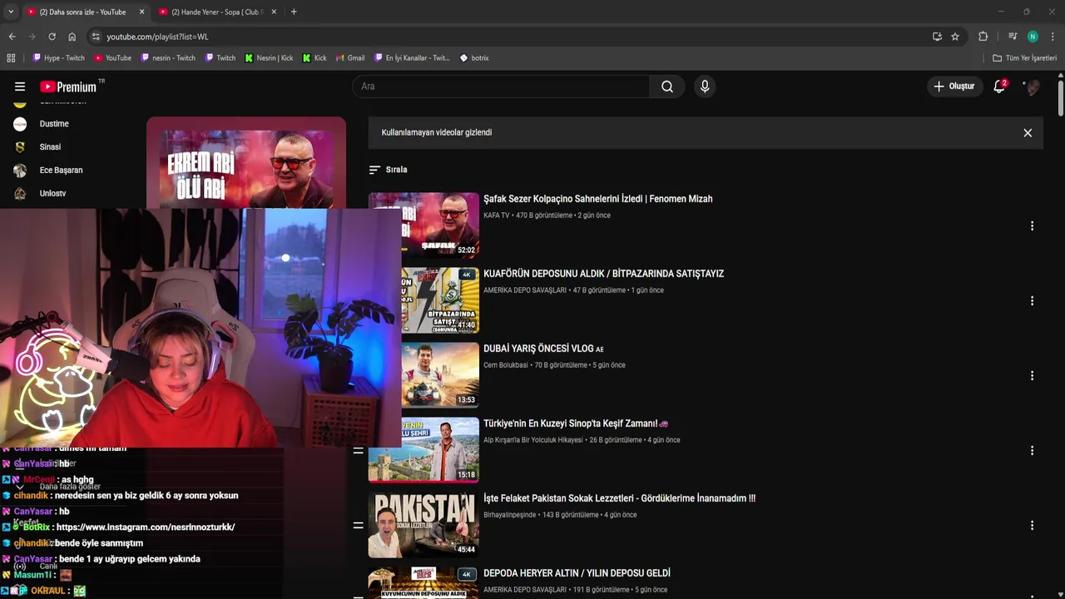Open options for Pakistan Sokak Lezzetleri video
Image resolution: width=1065 pixels, height=599 pixels.
tap(1032, 526)
